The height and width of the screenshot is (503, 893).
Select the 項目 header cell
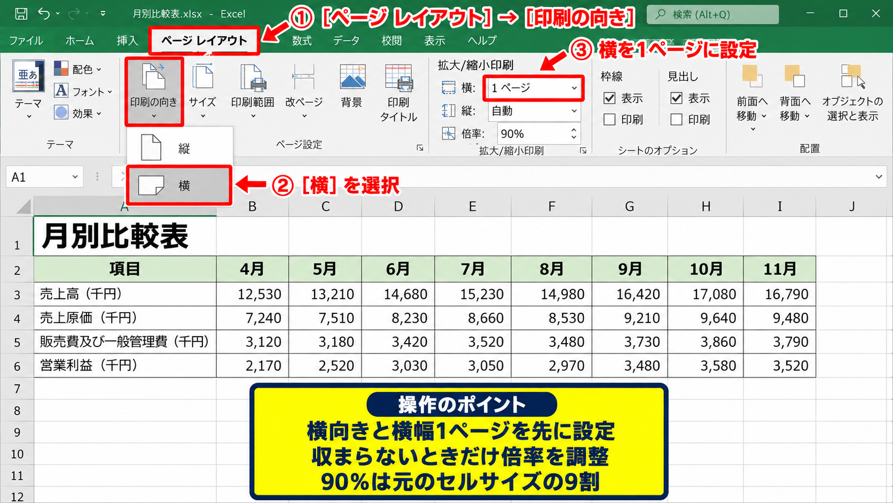(x=125, y=269)
